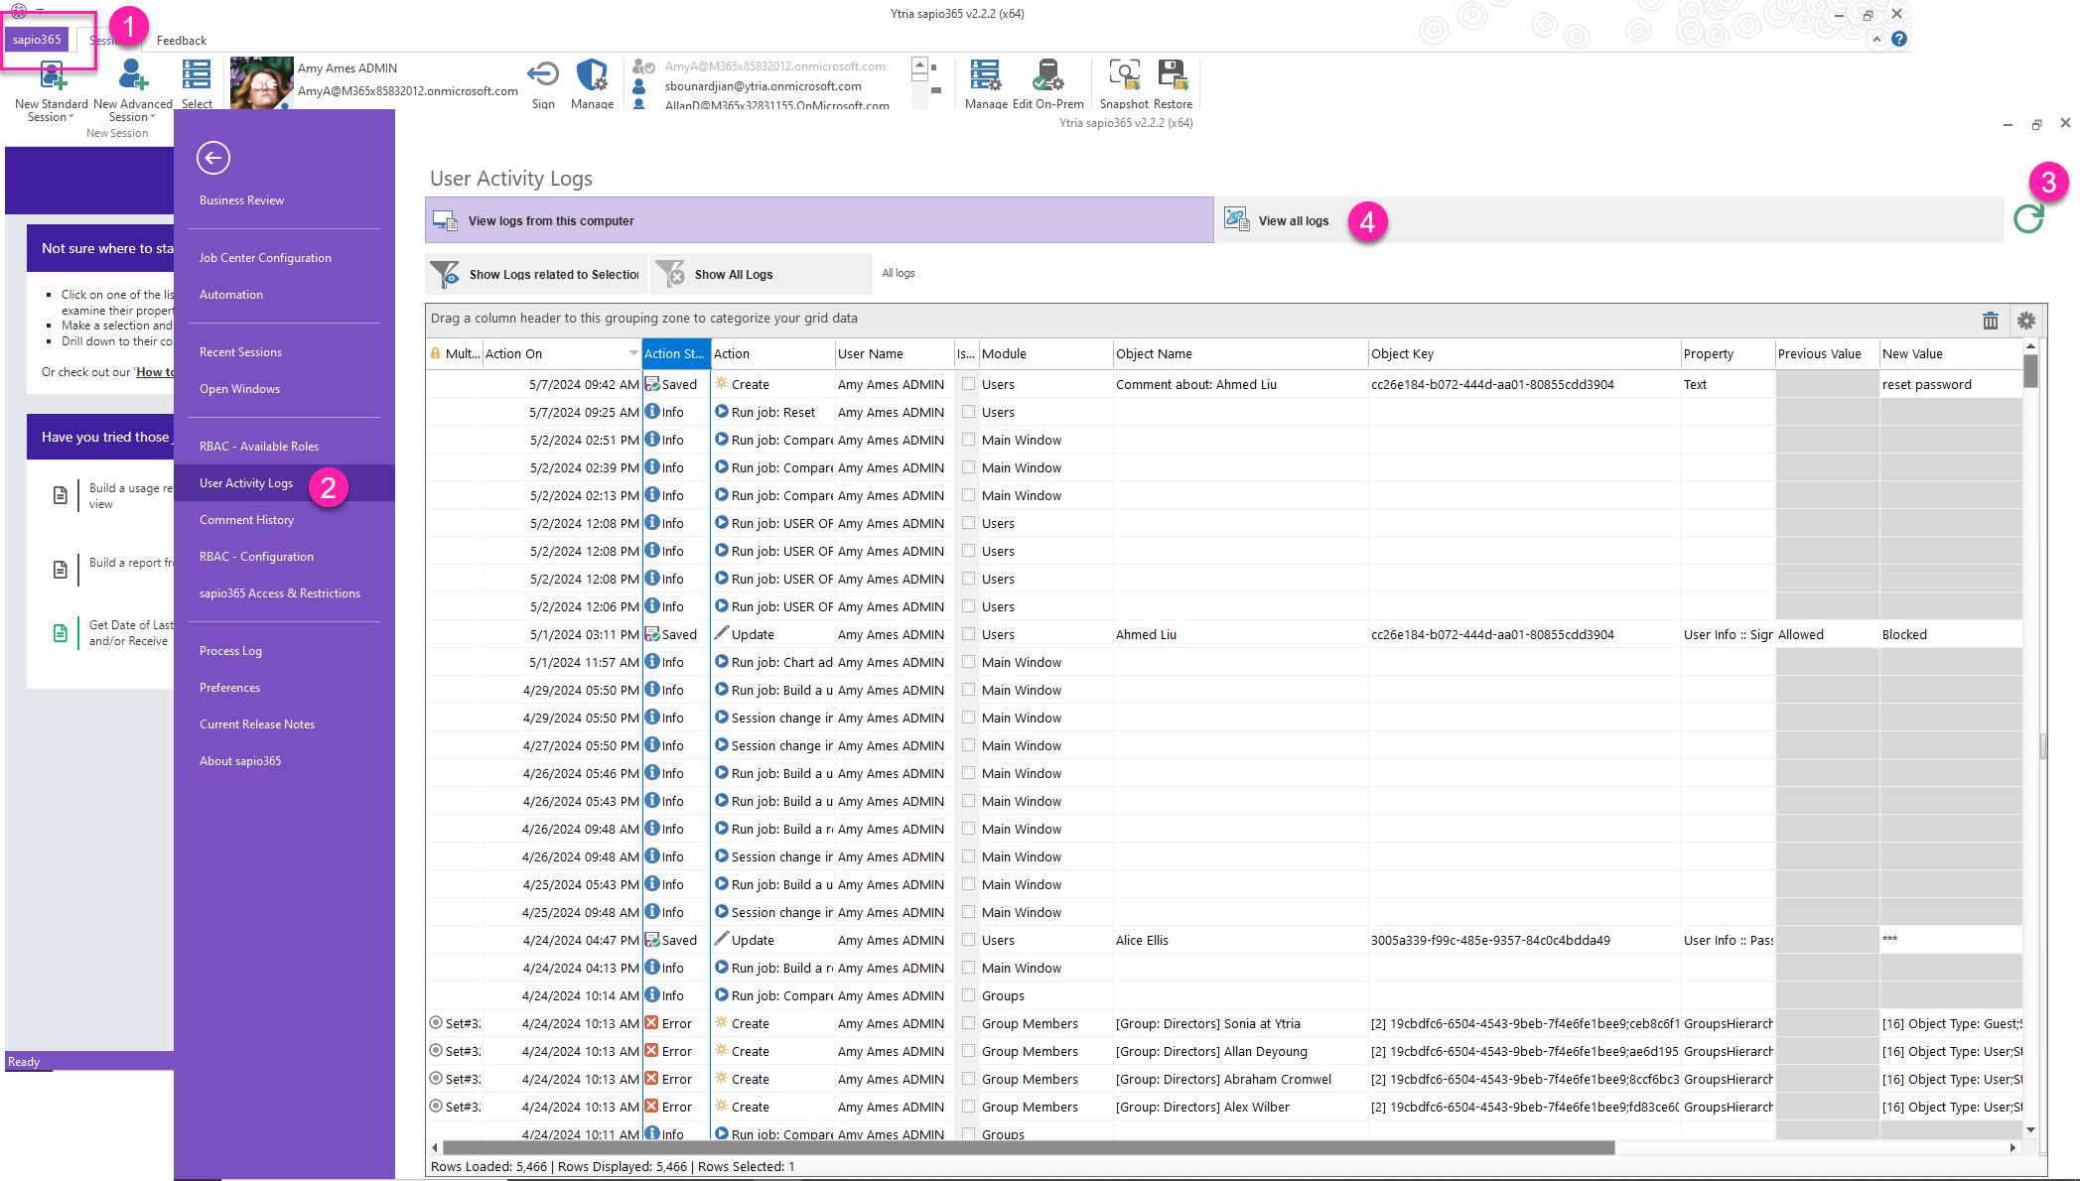Toggle checkbox on Alex Wilber row
Image resolution: width=2080 pixels, height=1181 pixels.
click(968, 1106)
